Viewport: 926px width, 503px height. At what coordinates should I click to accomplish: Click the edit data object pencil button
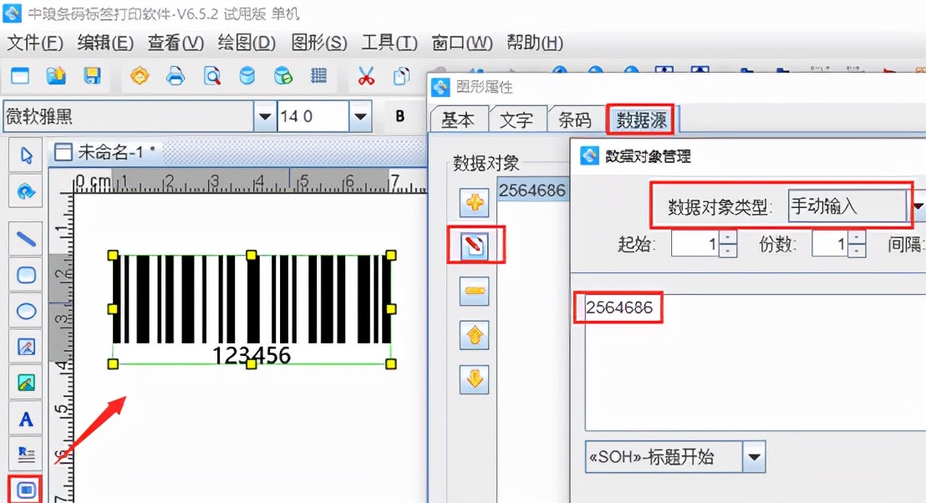(x=473, y=246)
